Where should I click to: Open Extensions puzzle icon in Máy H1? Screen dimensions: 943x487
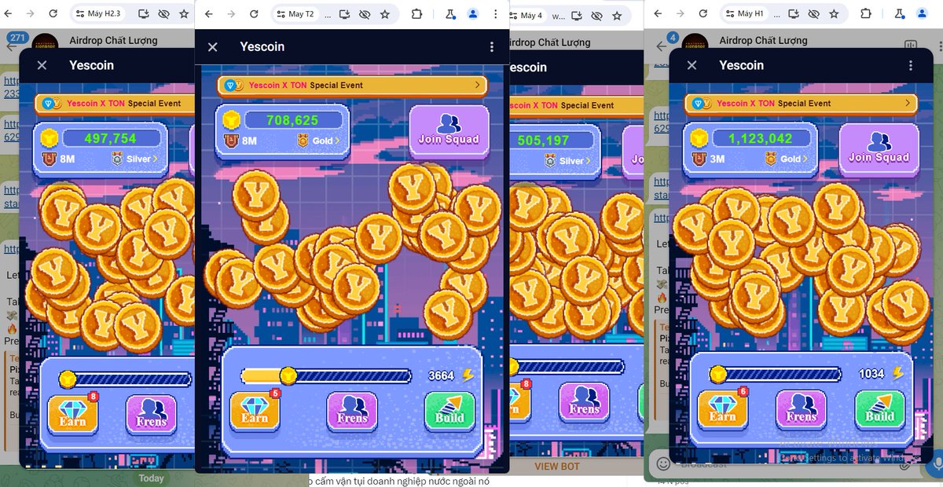point(866,13)
